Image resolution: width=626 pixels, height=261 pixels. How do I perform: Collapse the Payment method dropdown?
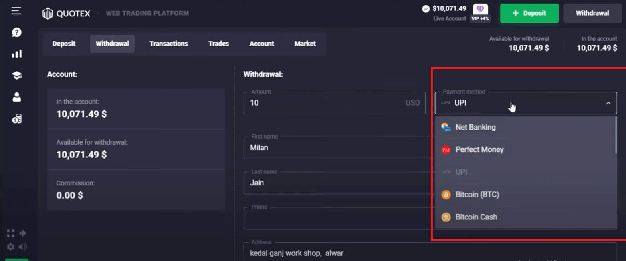[x=608, y=103]
